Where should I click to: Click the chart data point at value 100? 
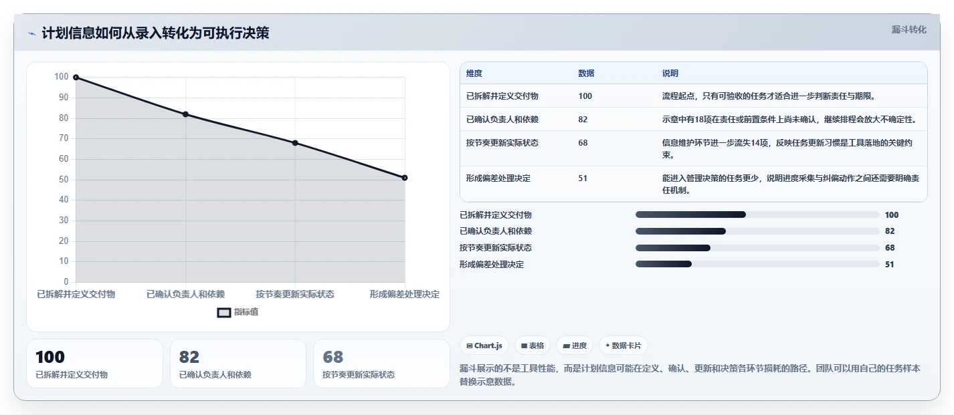[x=76, y=78]
